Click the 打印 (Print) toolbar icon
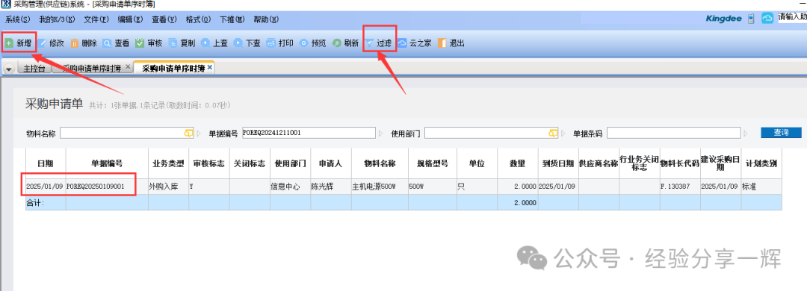This screenshot has width=807, height=291. [271, 43]
